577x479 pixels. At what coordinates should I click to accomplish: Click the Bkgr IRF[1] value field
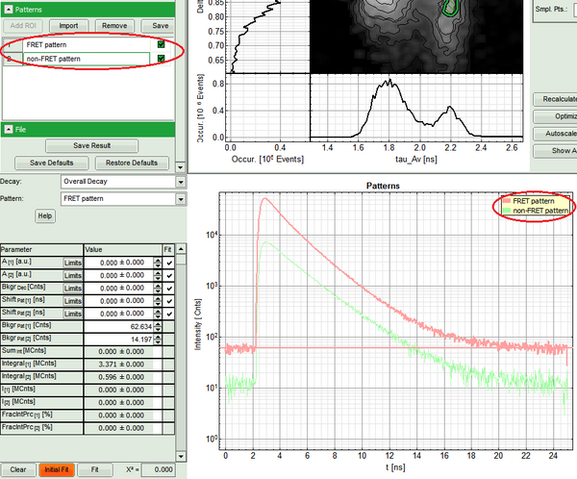121,327
